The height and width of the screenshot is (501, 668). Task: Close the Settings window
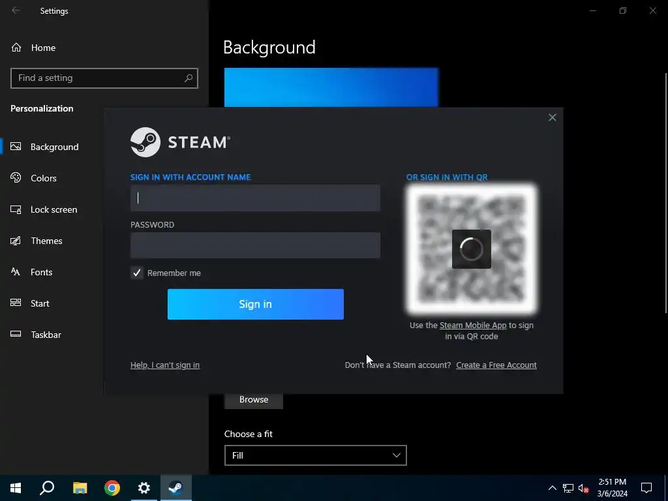click(652, 10)
